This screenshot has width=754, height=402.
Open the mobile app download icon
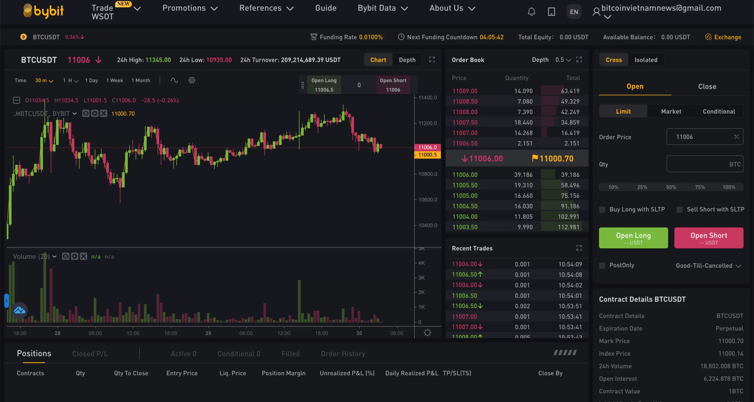pos(551,12)
